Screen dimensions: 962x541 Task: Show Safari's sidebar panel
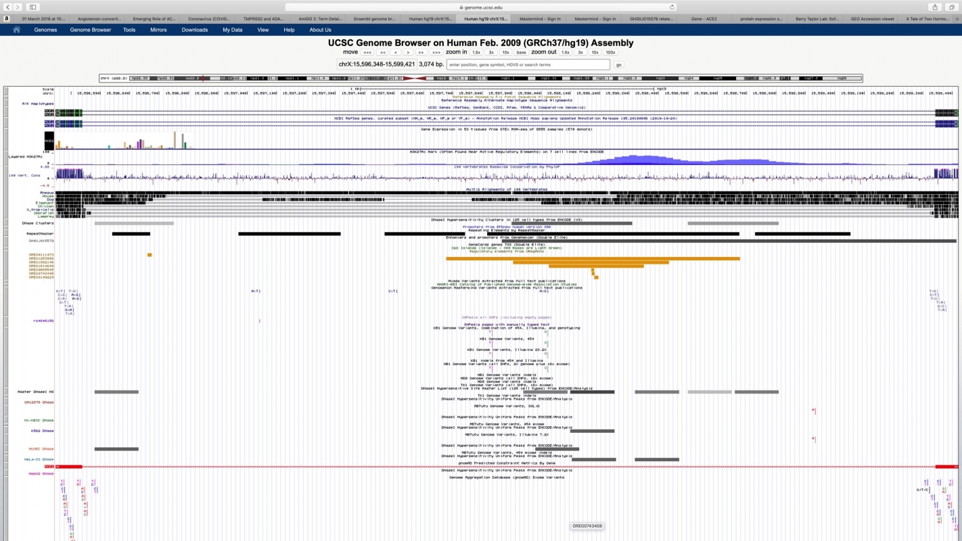tap(32, 7)
